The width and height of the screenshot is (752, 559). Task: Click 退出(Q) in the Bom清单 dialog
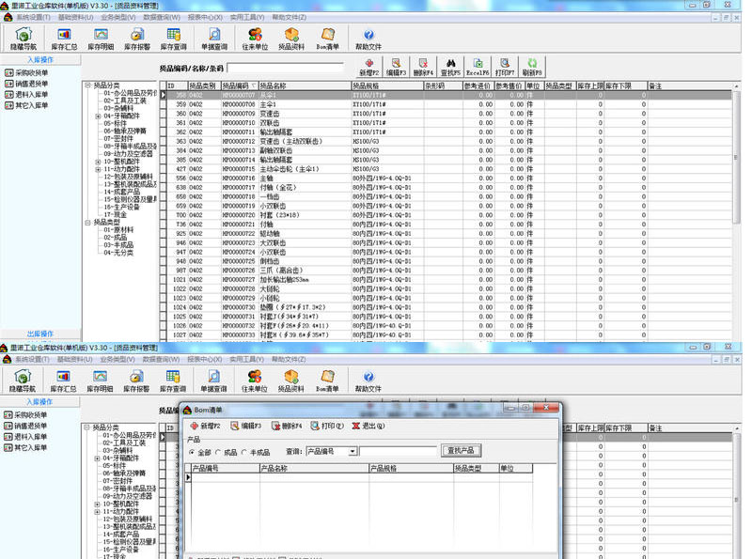pos(368,426)
